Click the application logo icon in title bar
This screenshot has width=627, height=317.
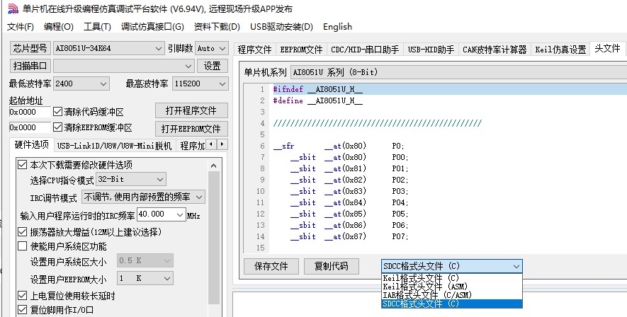pos(13,8)
